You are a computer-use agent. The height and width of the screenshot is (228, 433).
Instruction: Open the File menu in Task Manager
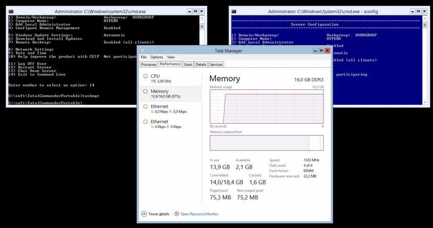click(144, 57)
